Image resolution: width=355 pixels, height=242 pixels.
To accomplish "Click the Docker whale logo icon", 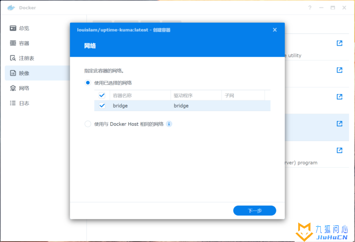I will coord(11,8).
